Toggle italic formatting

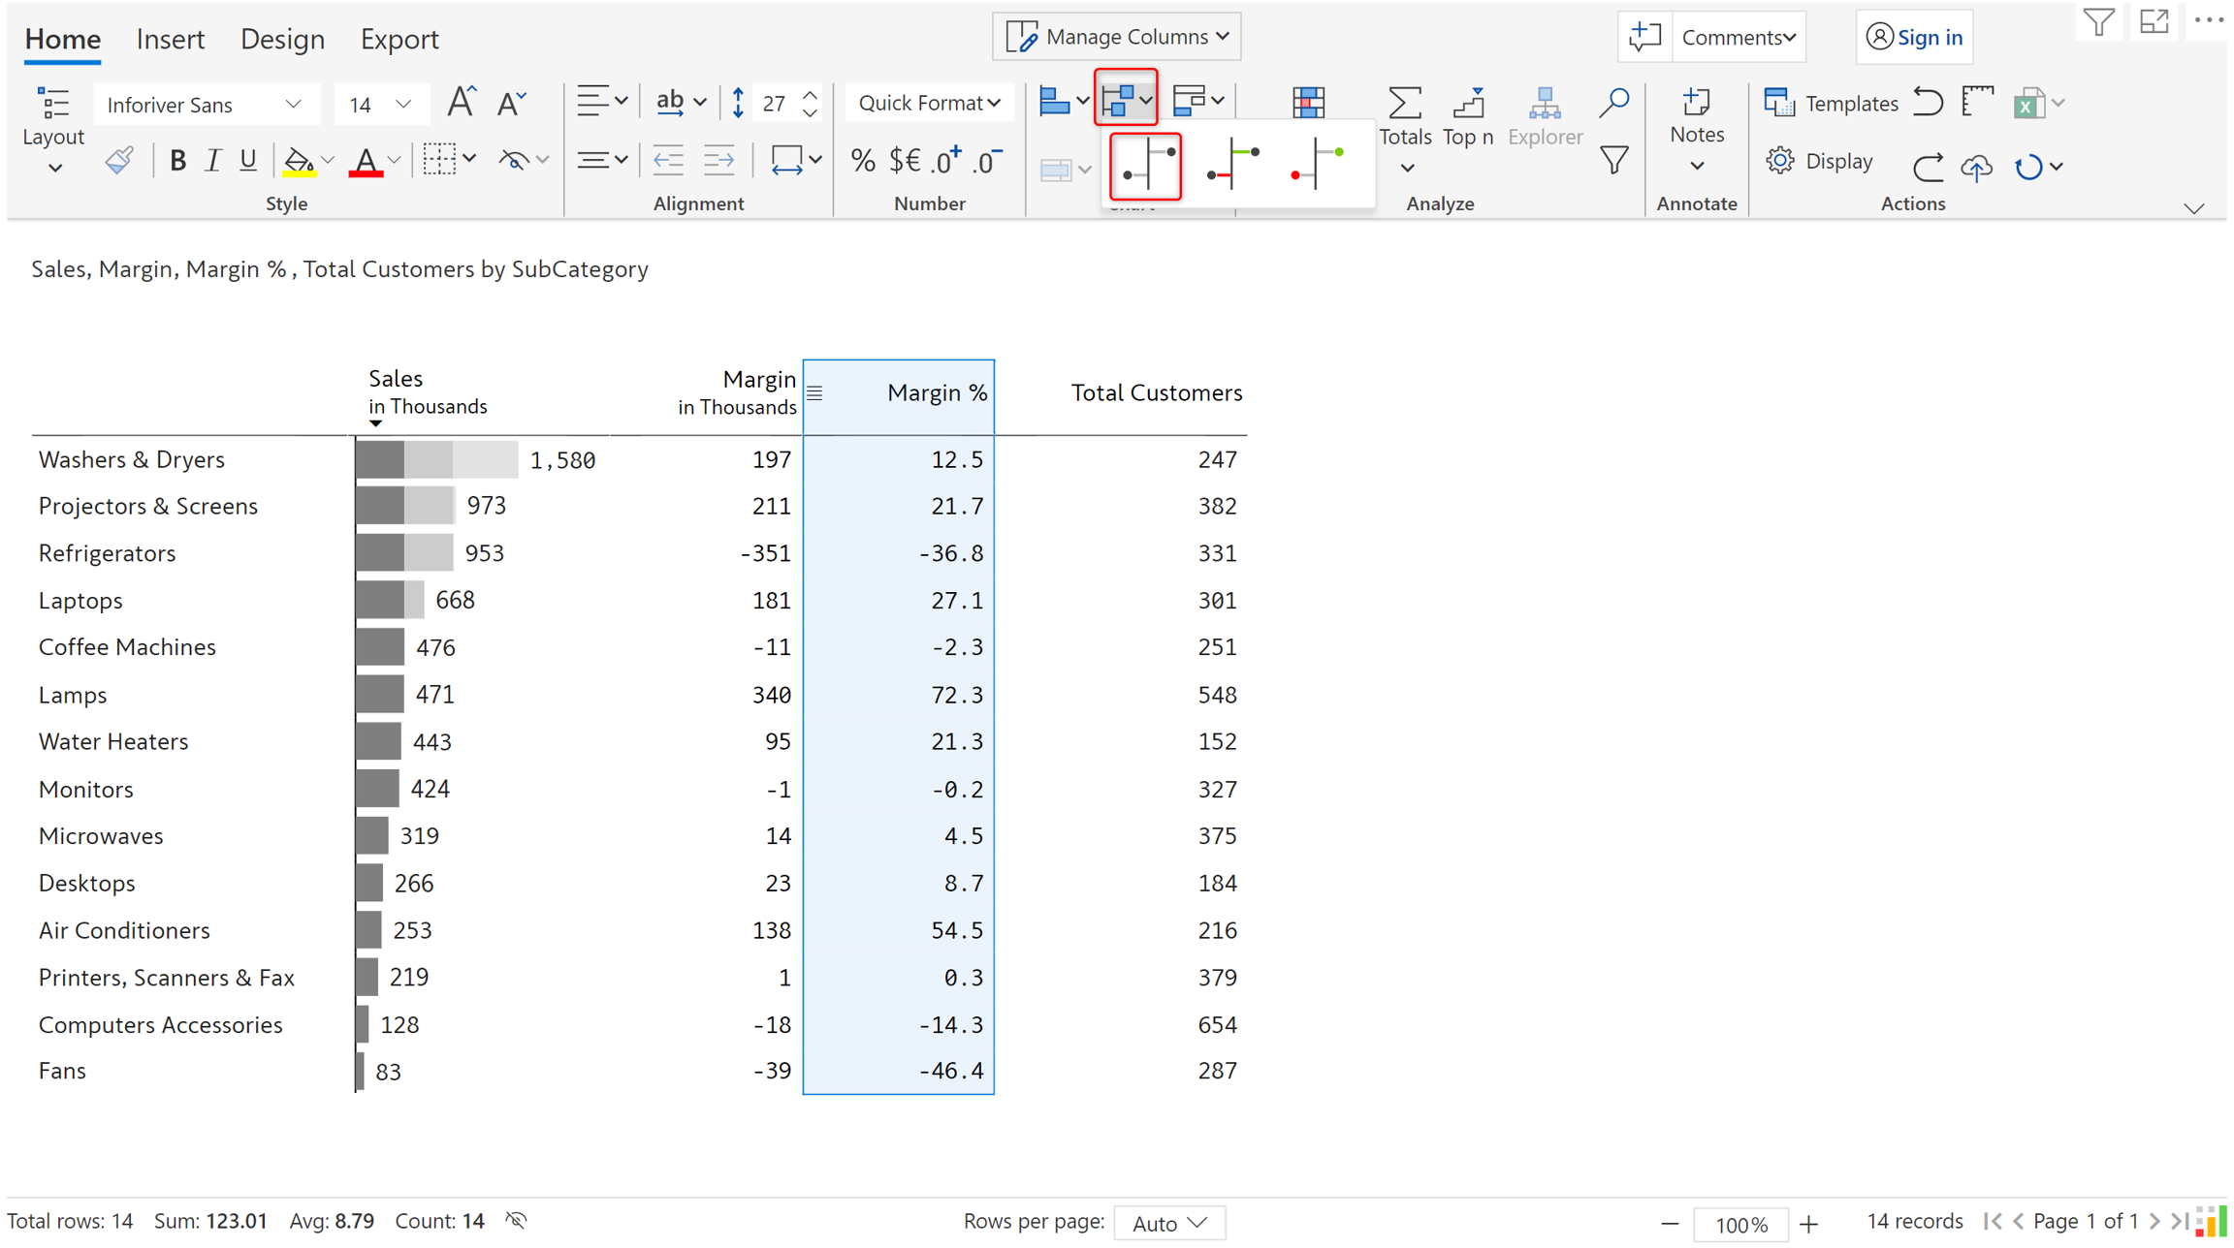[x=213, y=161]
